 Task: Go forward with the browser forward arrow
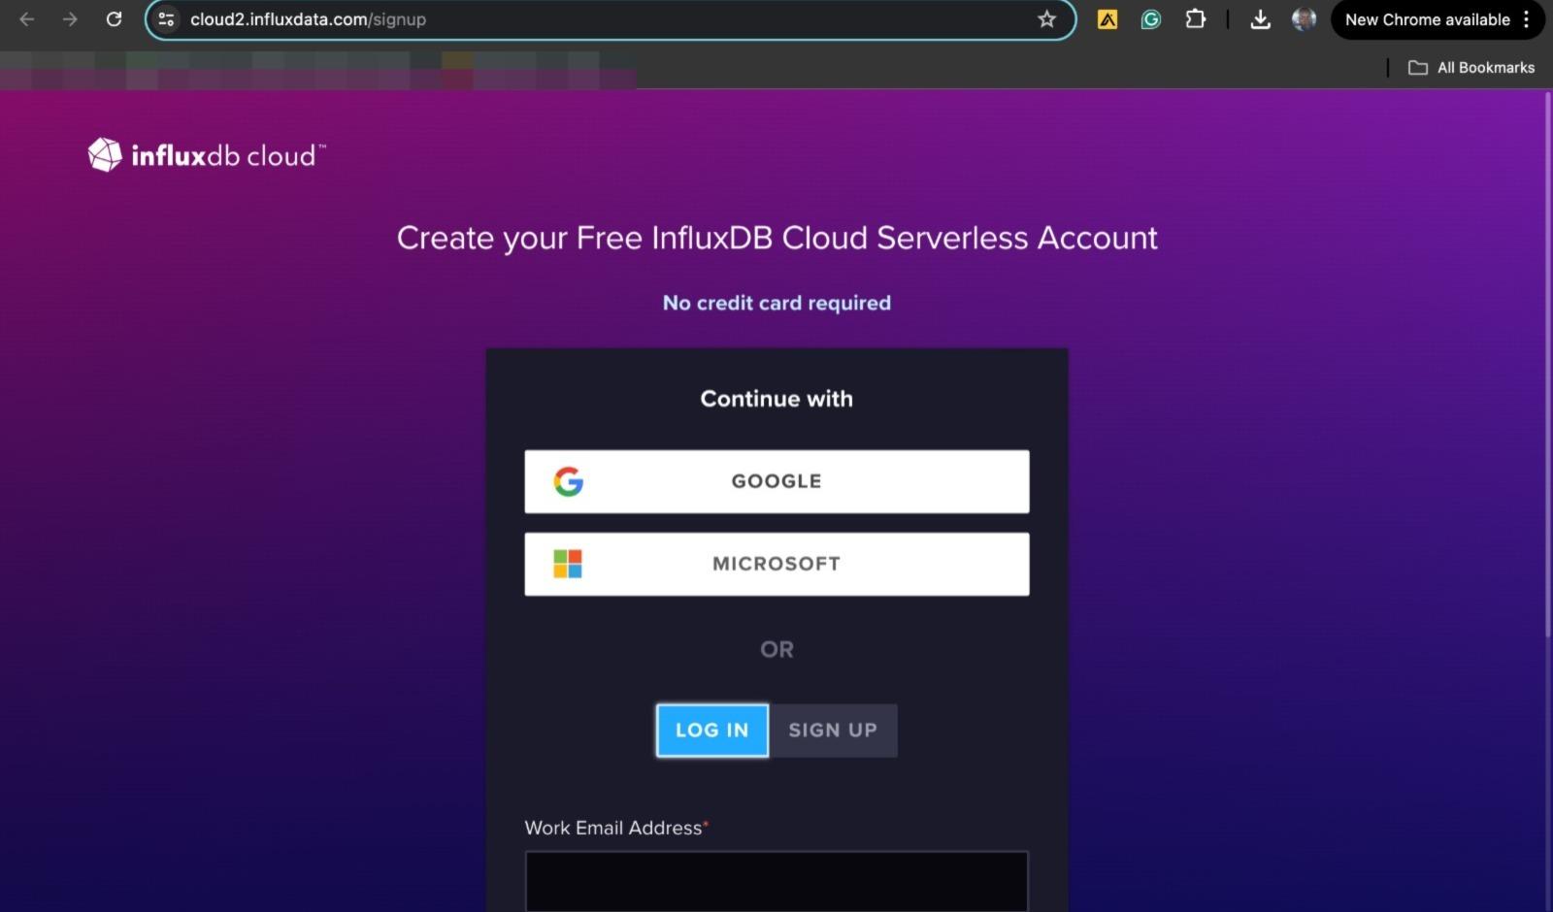coord(70,19)
